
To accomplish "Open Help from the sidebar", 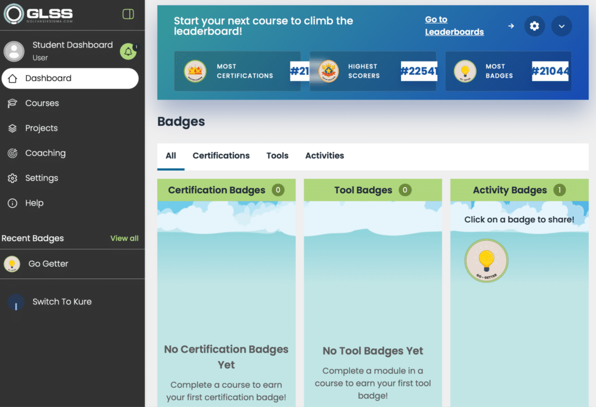I will (34, 203).
